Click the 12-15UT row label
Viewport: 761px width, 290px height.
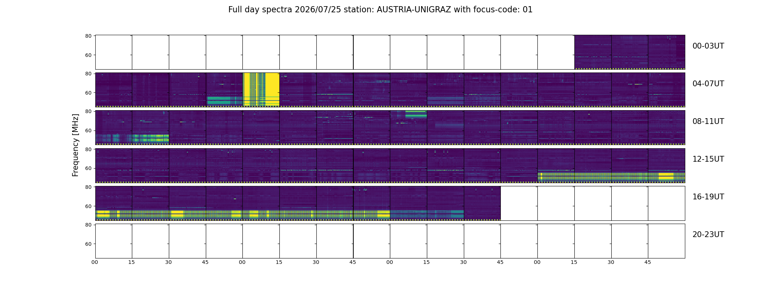[708, 159]
